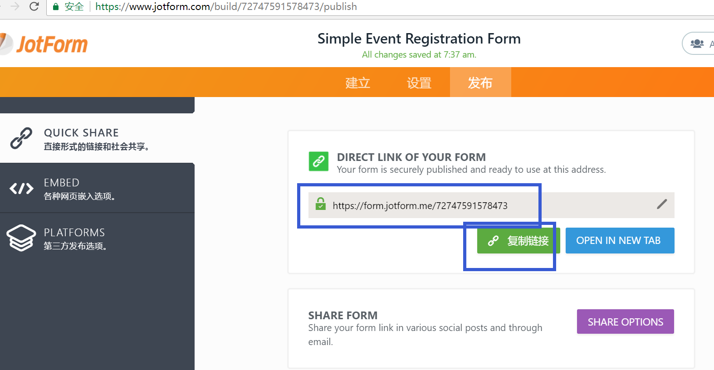Reload the page using browser refresh
The height and width of the screenshot is (370, 714).
point(34,6)
